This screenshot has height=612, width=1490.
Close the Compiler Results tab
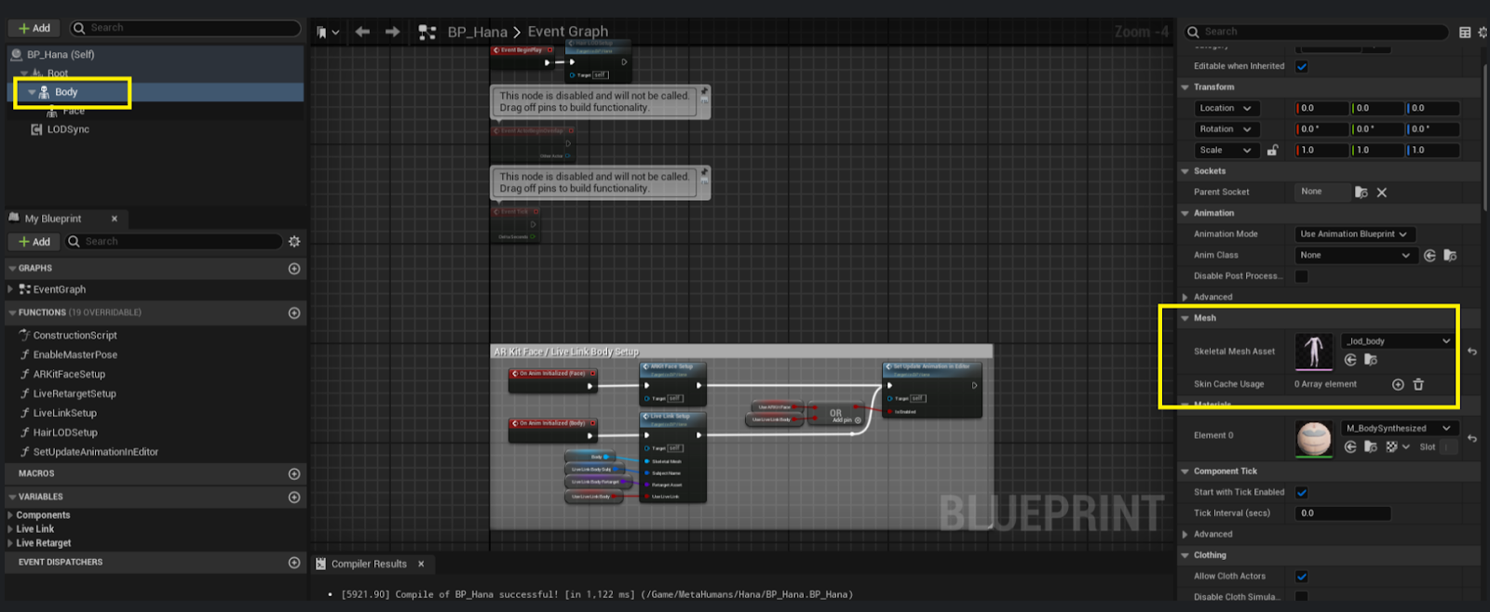point(421,565)
